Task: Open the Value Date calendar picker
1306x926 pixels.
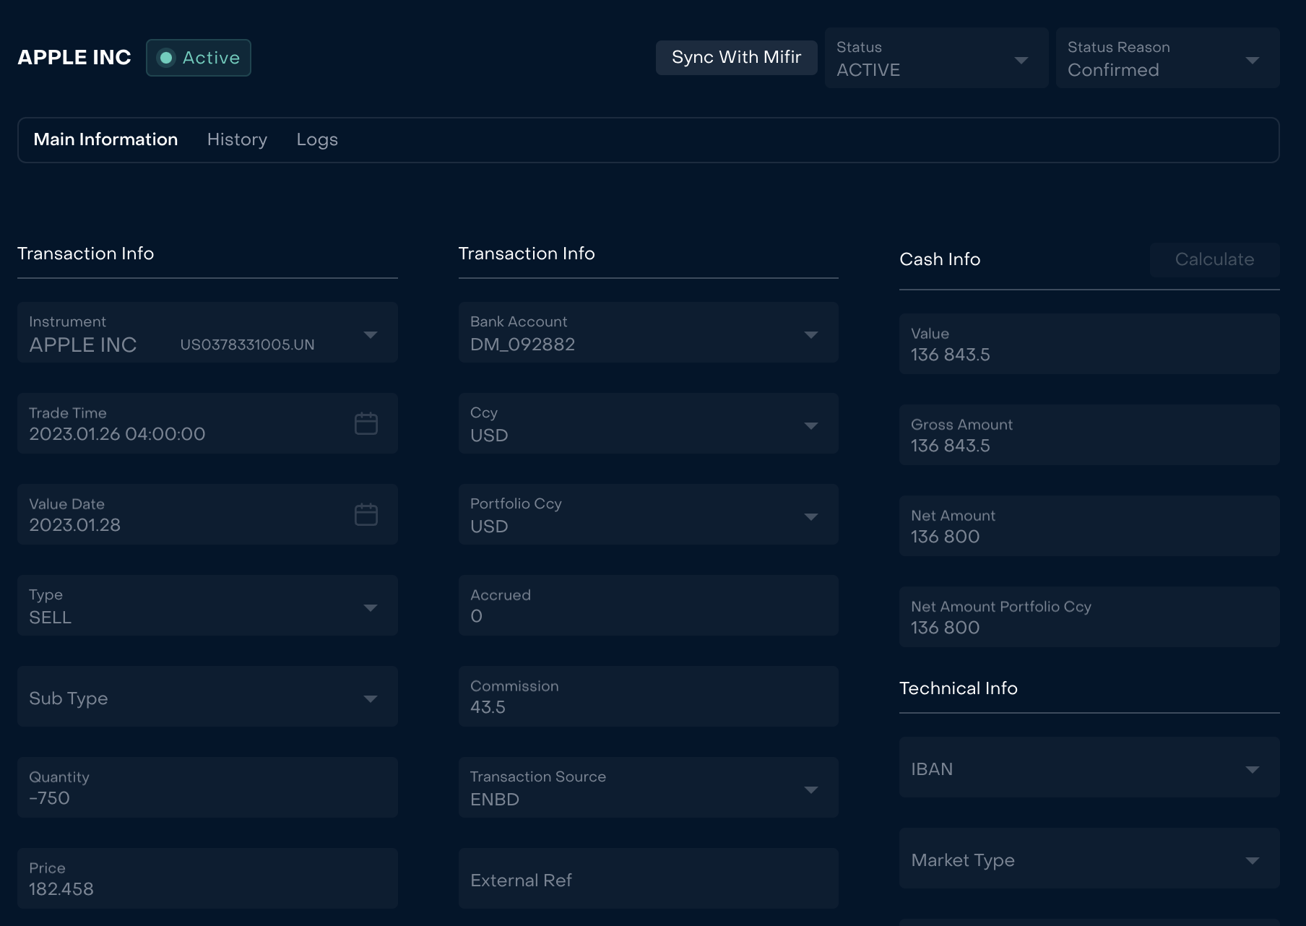Action: [x=366, y=514]
